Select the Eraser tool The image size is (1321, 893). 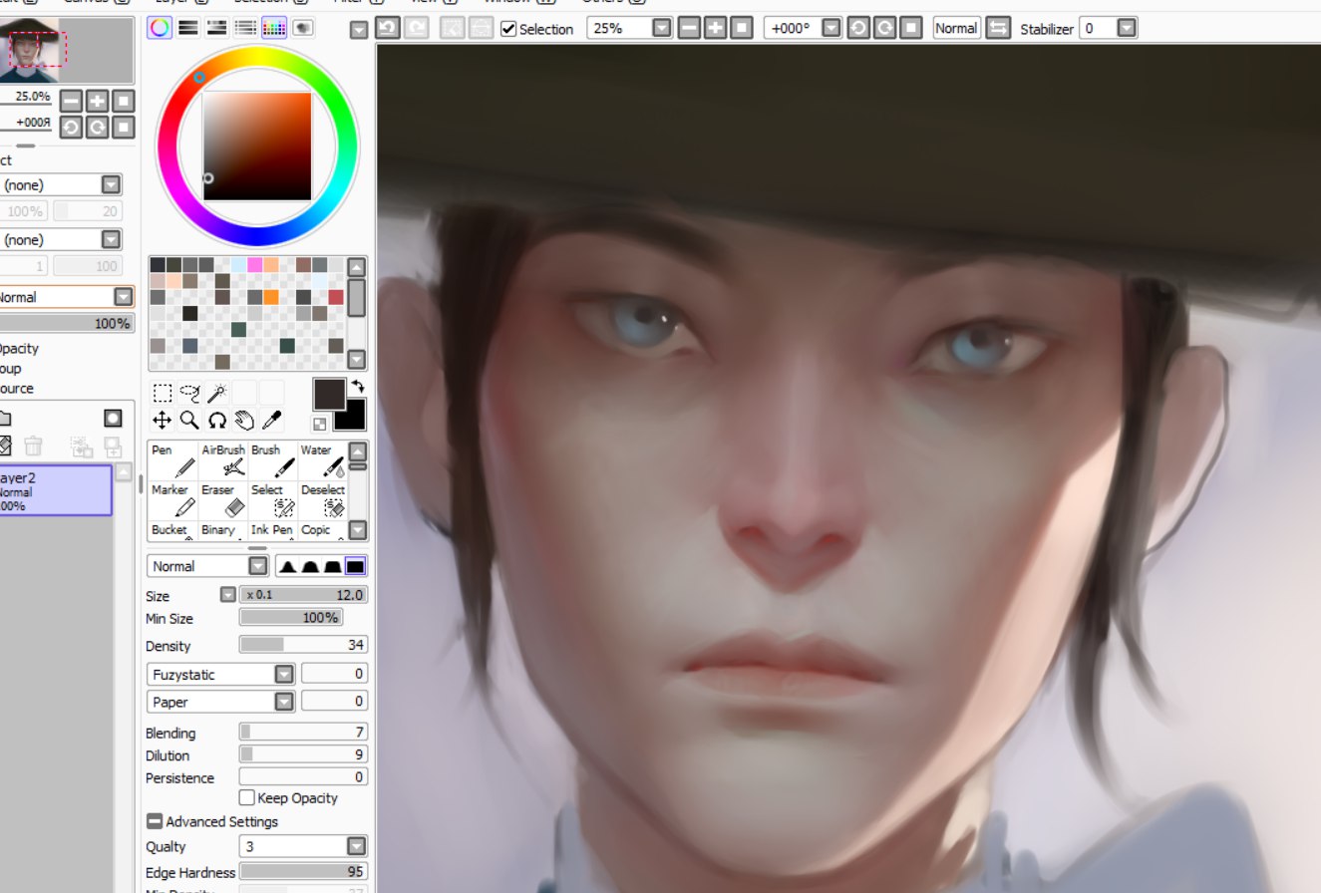tap(223, 500)
